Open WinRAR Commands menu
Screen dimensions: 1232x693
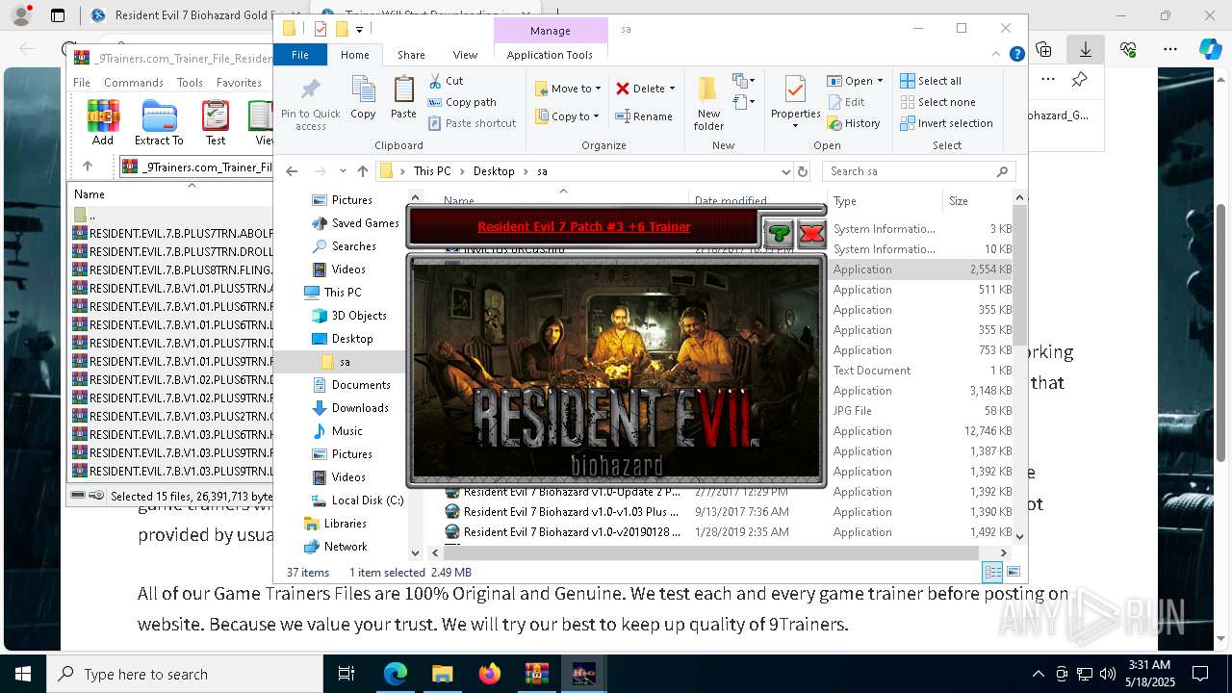(x=134, y=83)
